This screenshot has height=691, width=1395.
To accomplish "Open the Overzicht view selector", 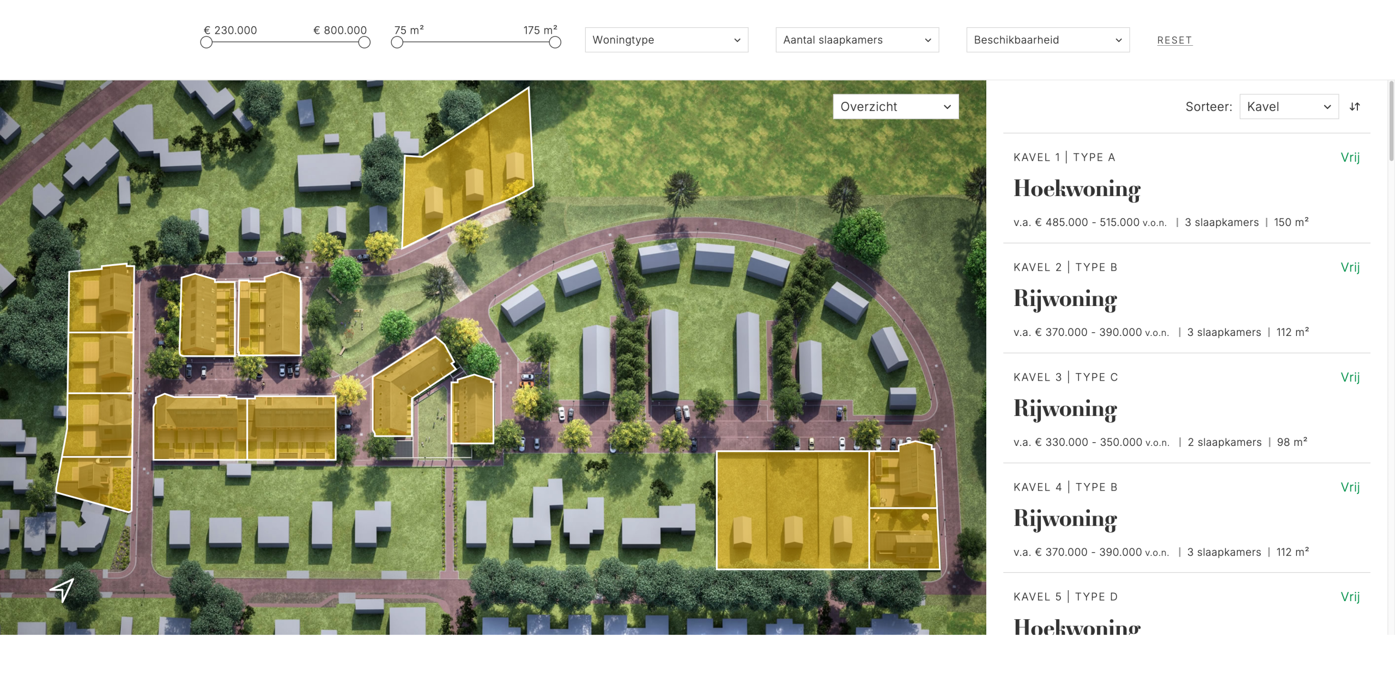I will (x=895, y=107).
